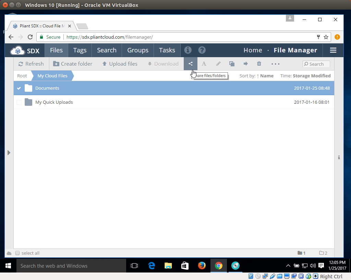Open a new browser tab
This screenshot has height=280, width=351.
[x=82, y=26]
